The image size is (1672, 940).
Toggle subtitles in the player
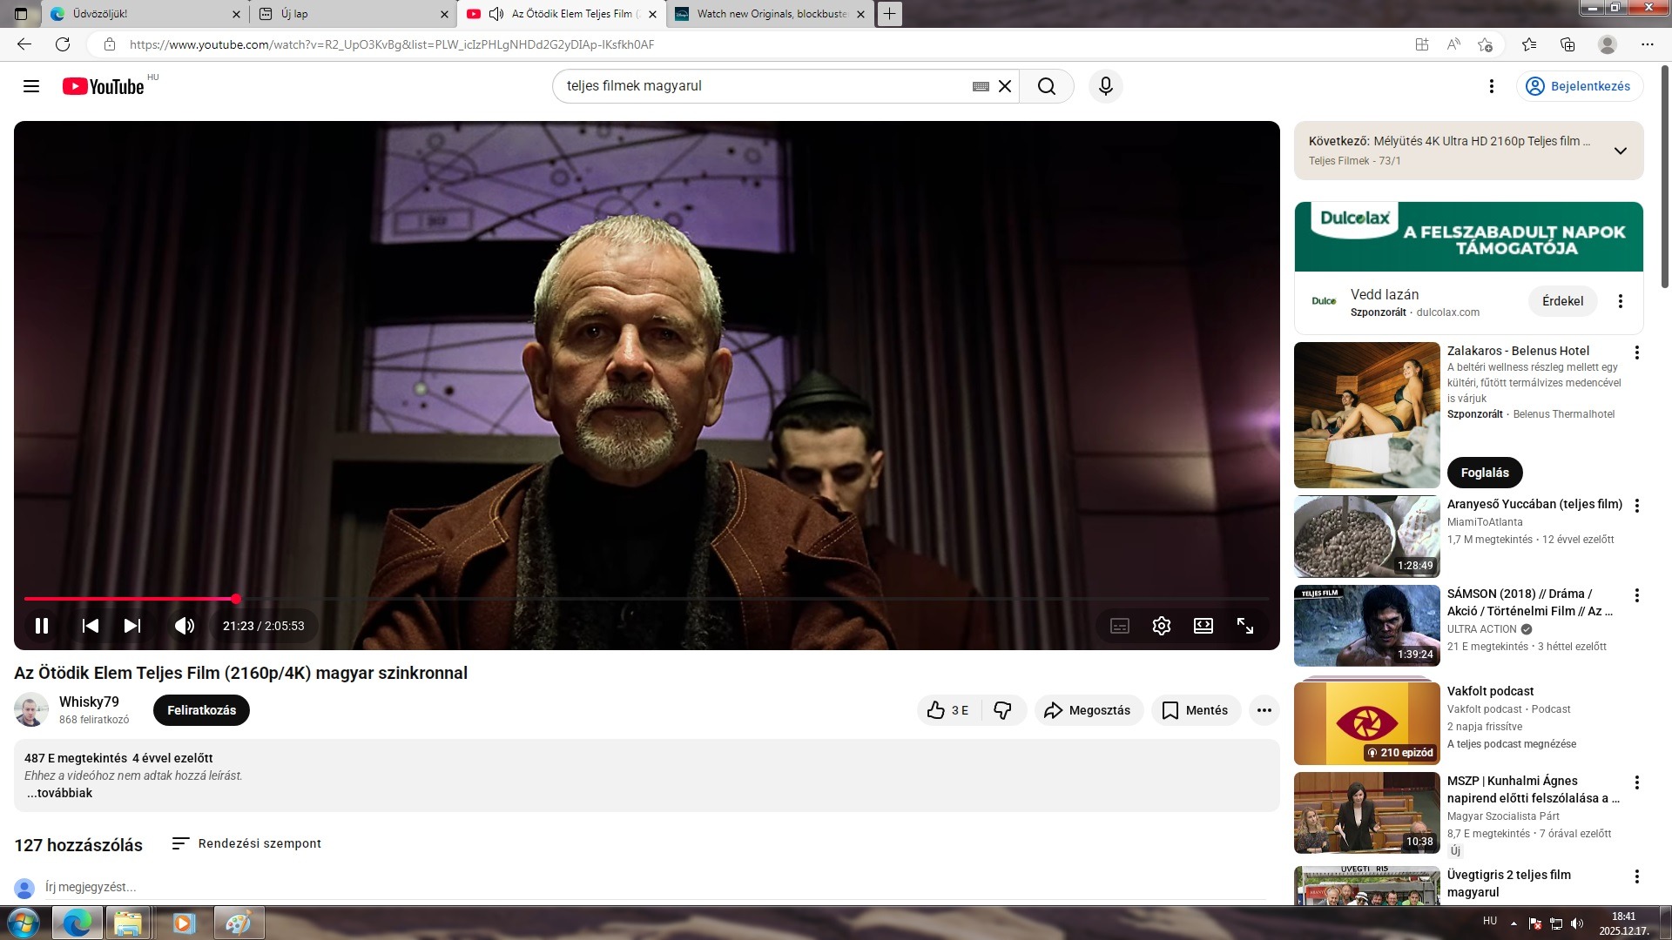(1120, 626)
